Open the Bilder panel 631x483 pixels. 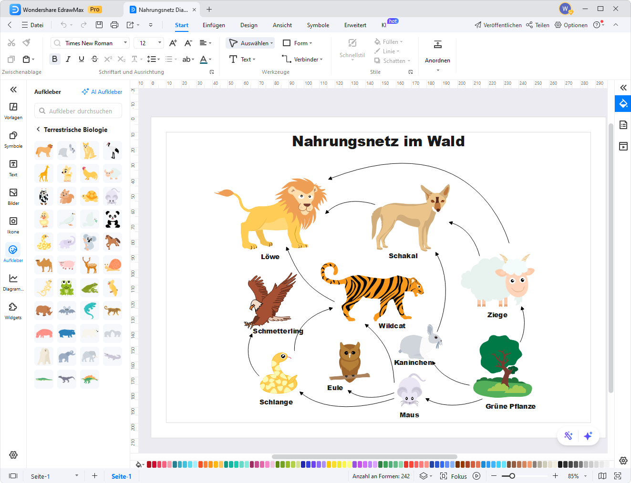(x=13, y=196)
